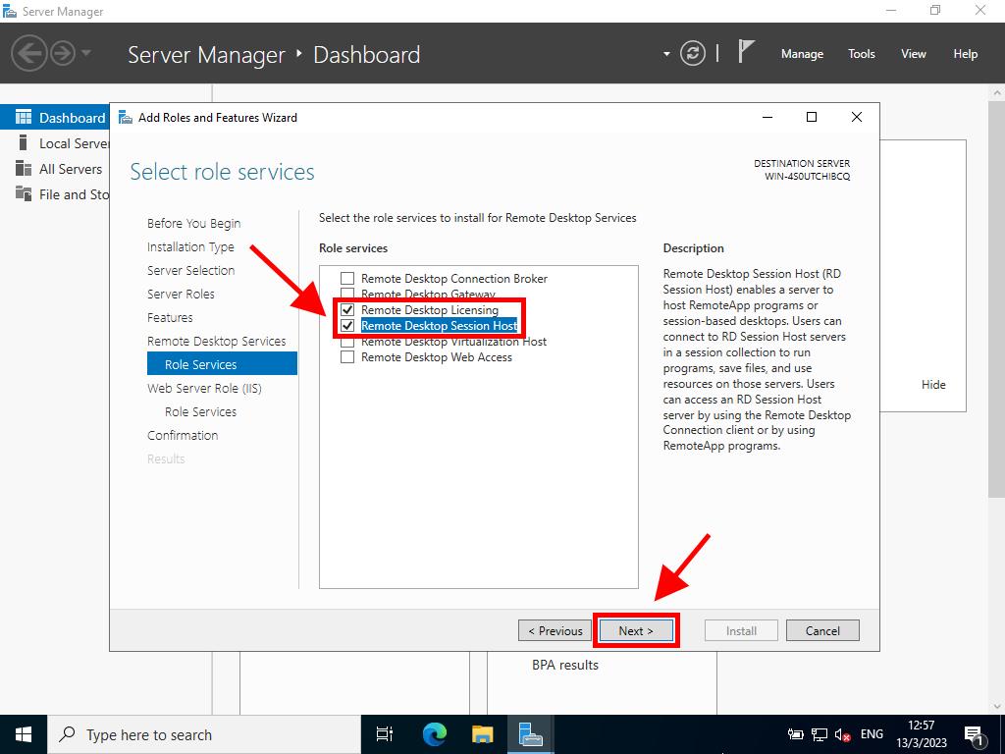Click the Local Server icon in sidebar

coord(24,142)
